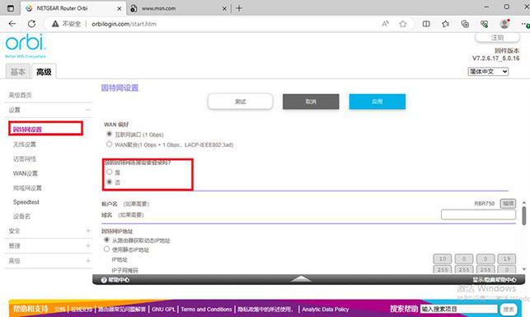This screenshot has height=317, width=530.
Task: Open a new tab with the plus icon
Action: (x=239, y=8)
